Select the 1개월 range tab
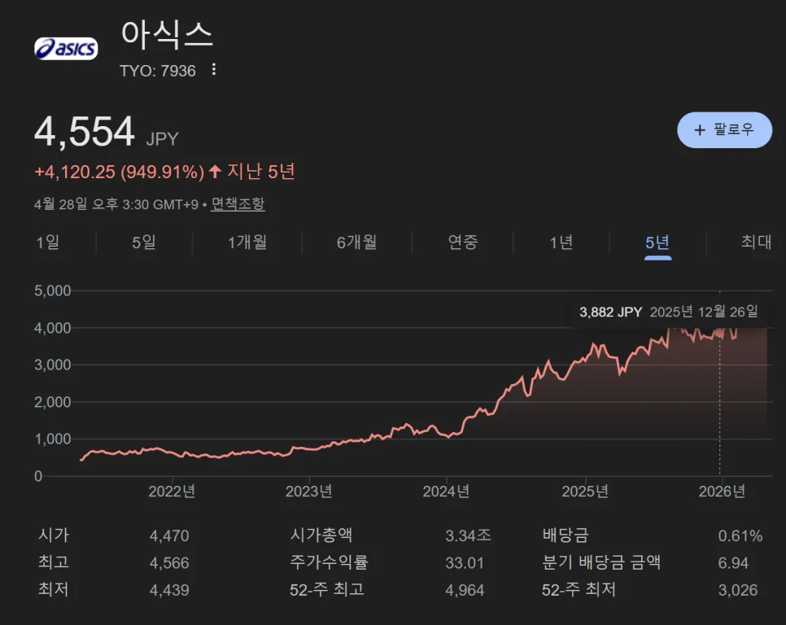This screenshot has width=786, height=625. 247,243
